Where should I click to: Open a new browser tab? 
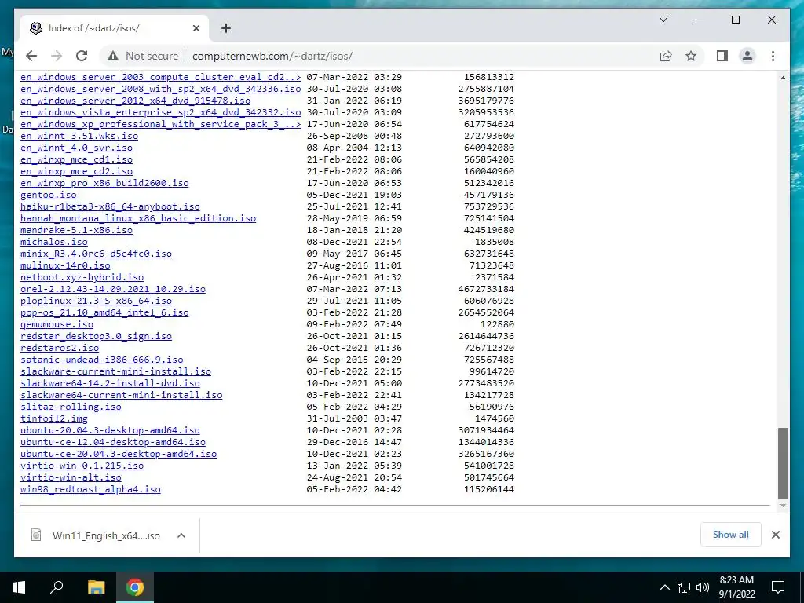(226, 28)
